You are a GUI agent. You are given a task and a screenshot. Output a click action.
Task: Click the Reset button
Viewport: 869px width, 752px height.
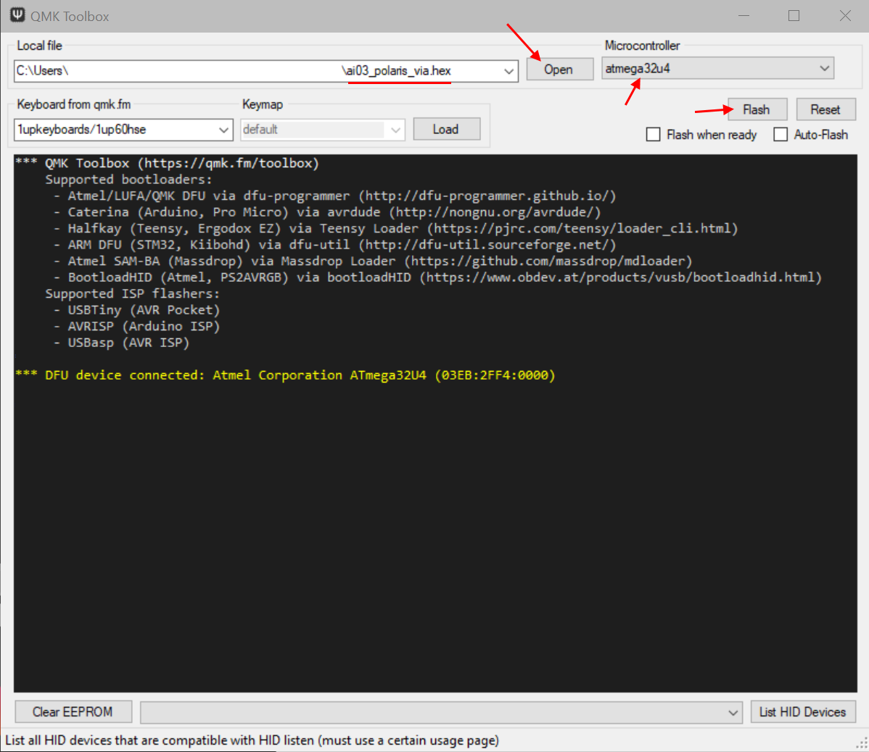pos(825,109)
